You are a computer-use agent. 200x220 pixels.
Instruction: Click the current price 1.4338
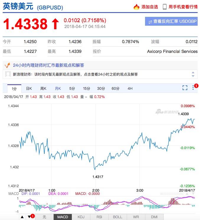pos(25,24)
